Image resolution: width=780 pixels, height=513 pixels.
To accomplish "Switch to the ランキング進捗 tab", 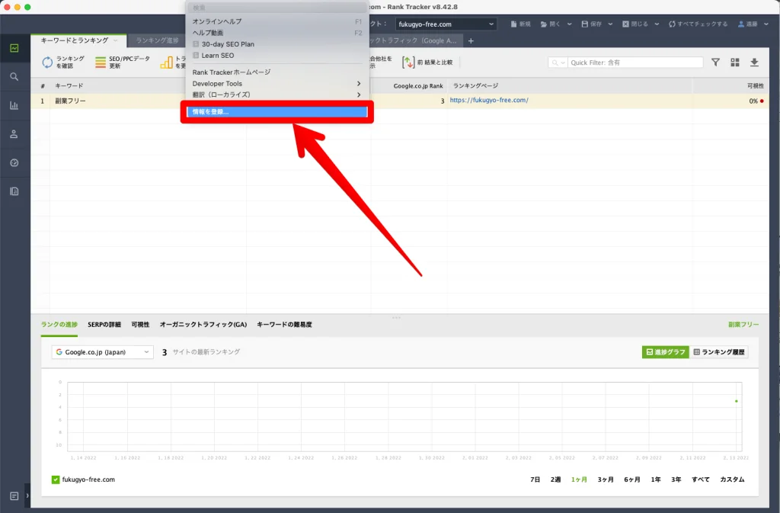I will (157, 40).
